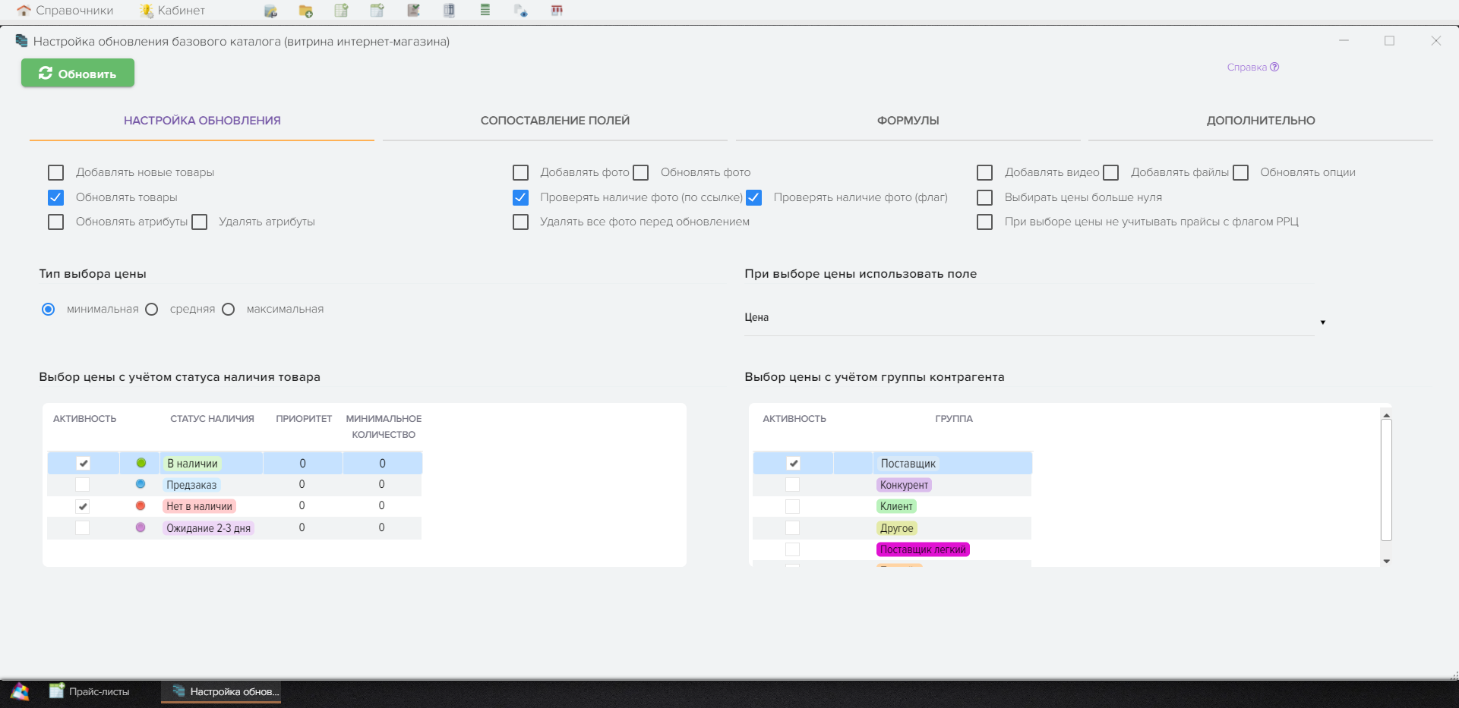Toggle activity checkbox for Нет в наличии
Screen dimensions: 1459x708
[83, 506]
